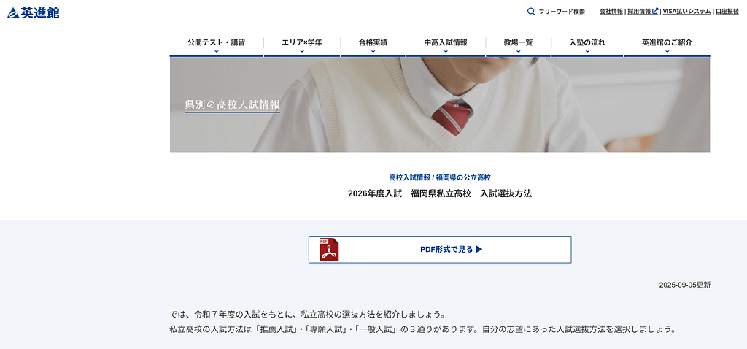
Task: Click the 英進館 logo in the header
Action: (x=34, y=12)
